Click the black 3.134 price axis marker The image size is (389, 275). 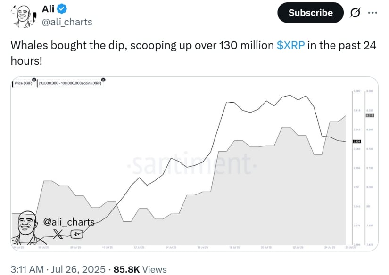tap(357, 141)
